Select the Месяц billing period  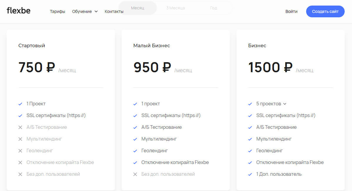[138, 8]
